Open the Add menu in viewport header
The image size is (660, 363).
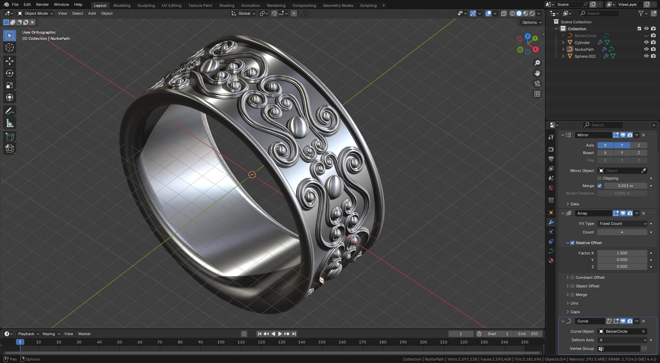92,13
